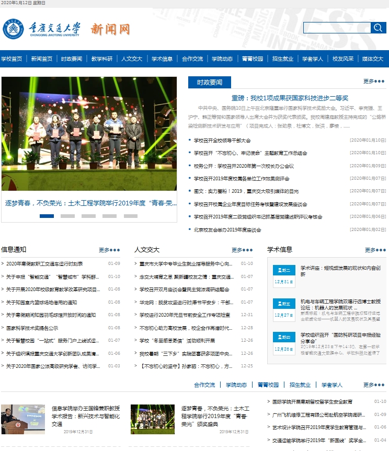Open 人文交大 in navigation bar

132,59
